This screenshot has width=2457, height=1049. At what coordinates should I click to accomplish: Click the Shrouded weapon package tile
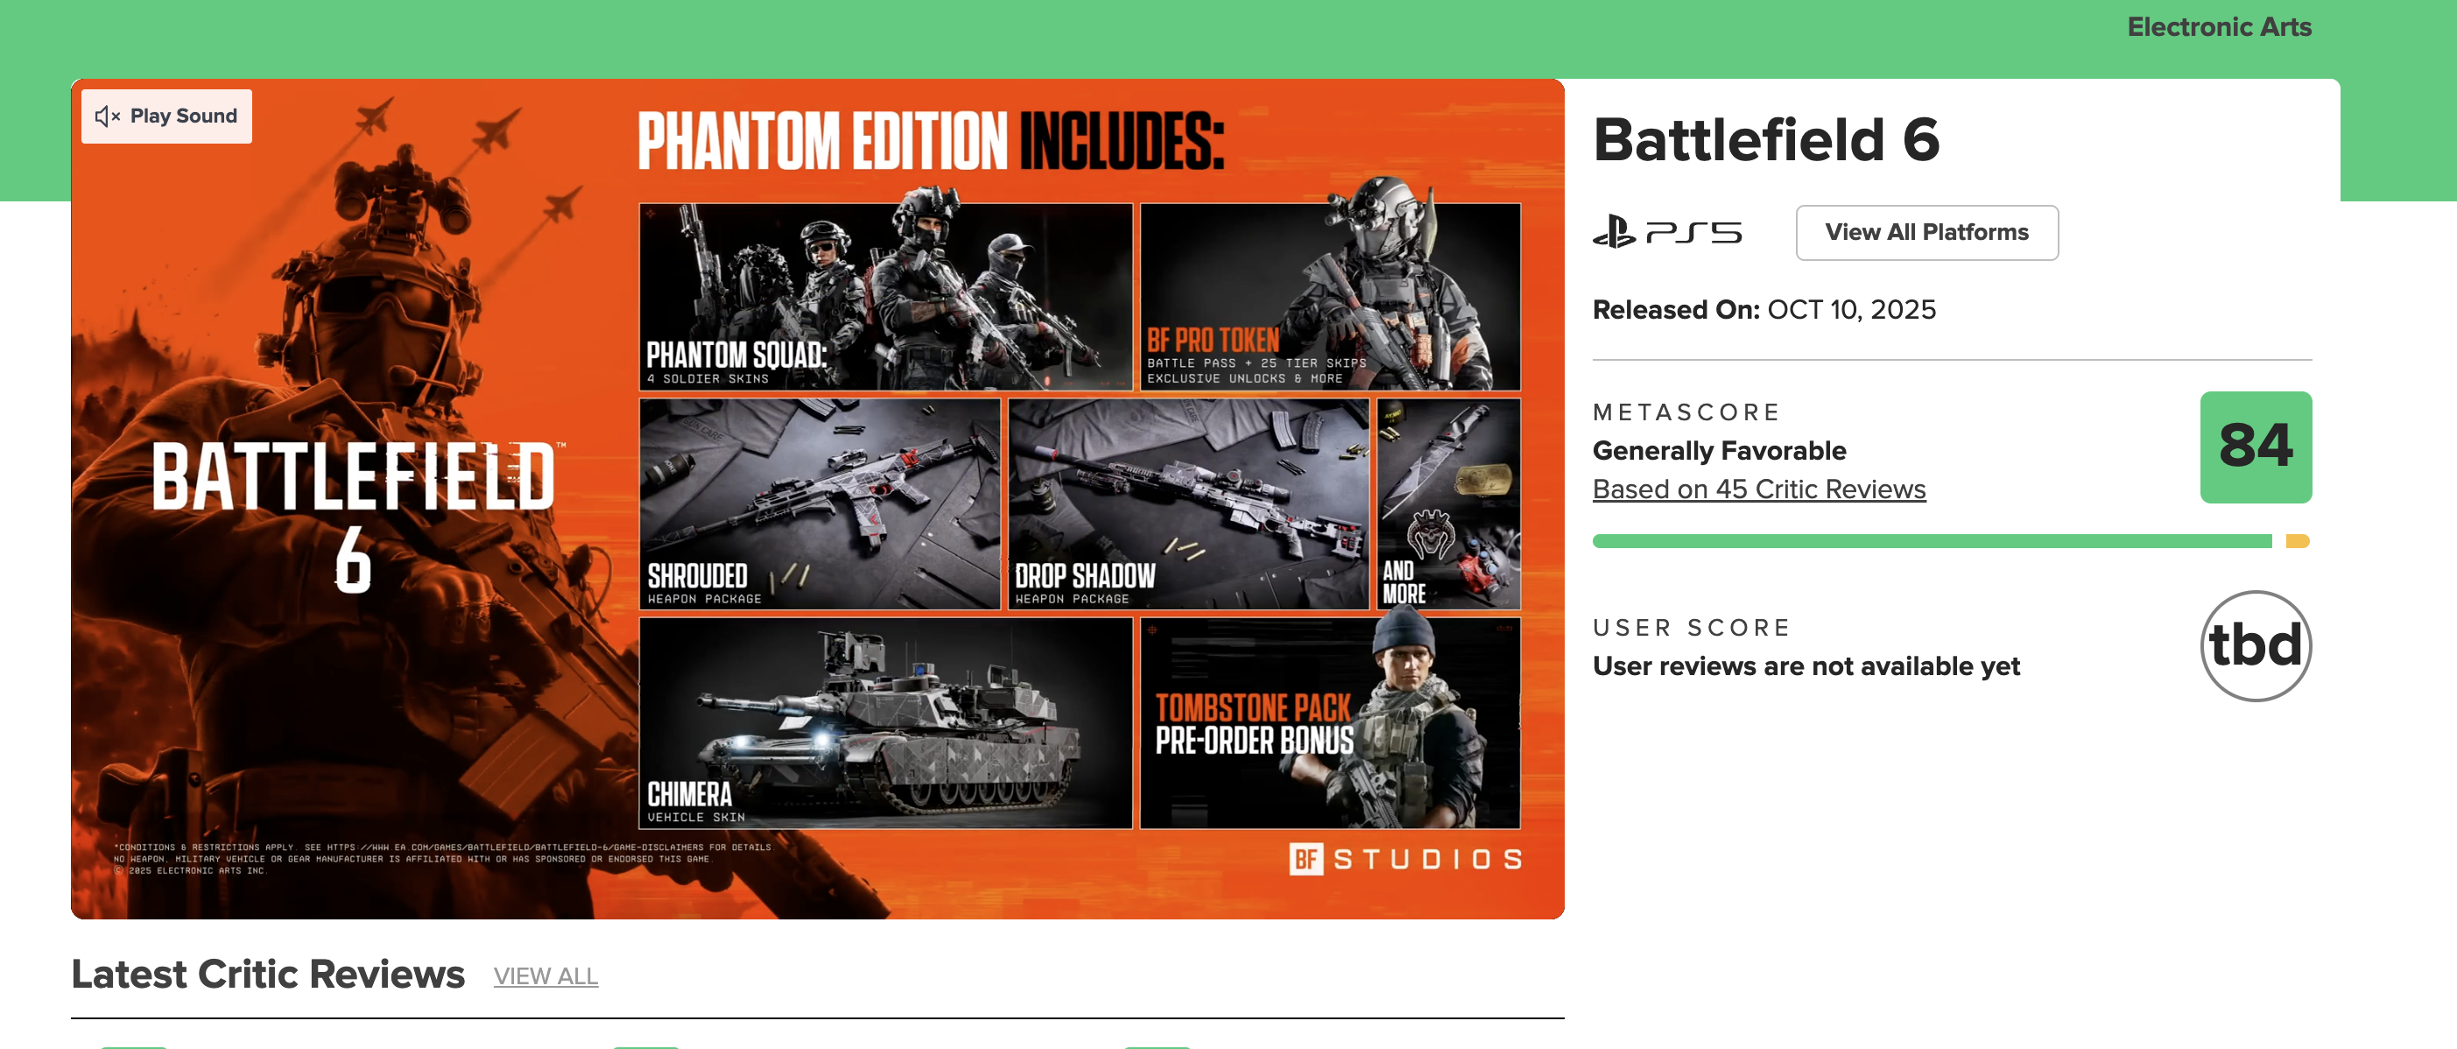(820, 503)
